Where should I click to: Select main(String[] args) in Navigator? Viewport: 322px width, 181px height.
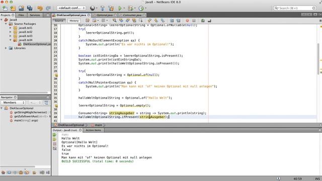coord(24,121)
